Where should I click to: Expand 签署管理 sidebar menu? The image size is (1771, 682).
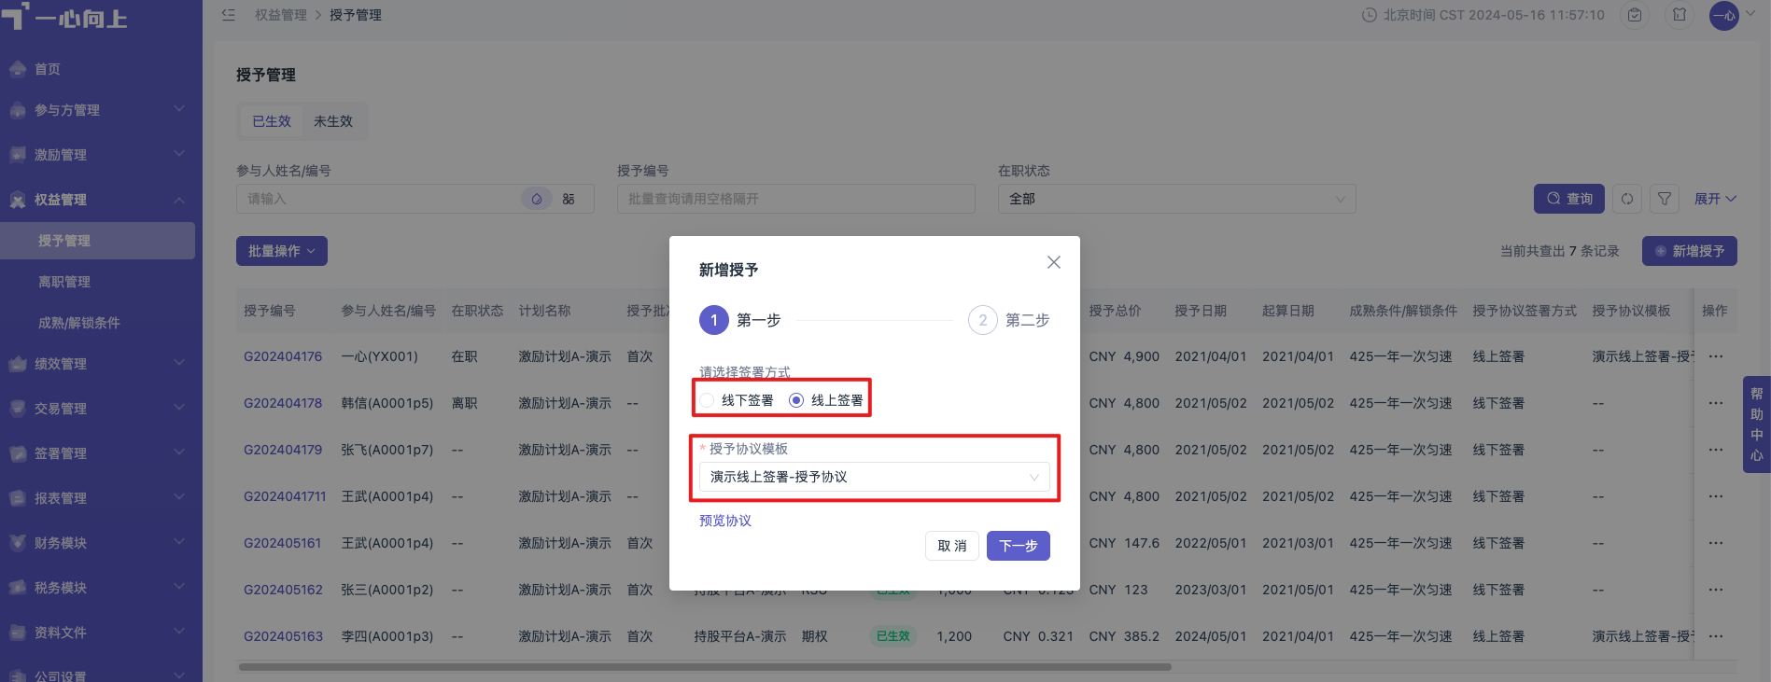[101, 453]
